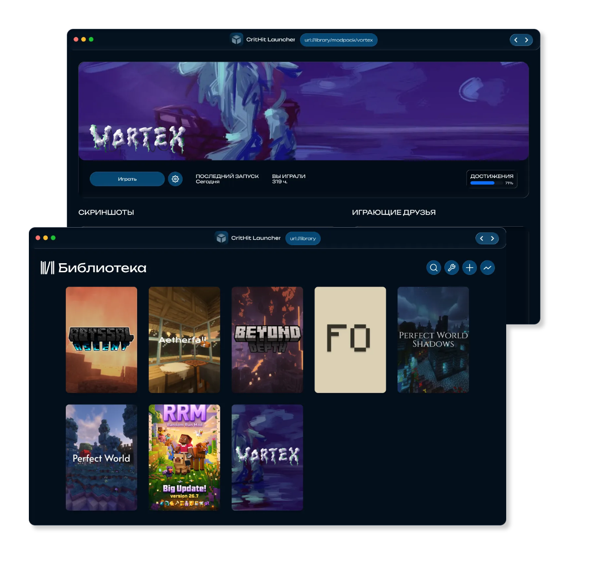Open Vortex settings gear icon
The image size is (591, 576).
[x=175, y=179]
